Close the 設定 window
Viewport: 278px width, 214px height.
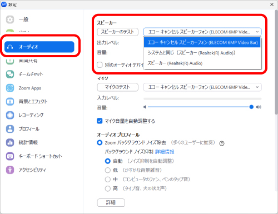coord(272,4)
